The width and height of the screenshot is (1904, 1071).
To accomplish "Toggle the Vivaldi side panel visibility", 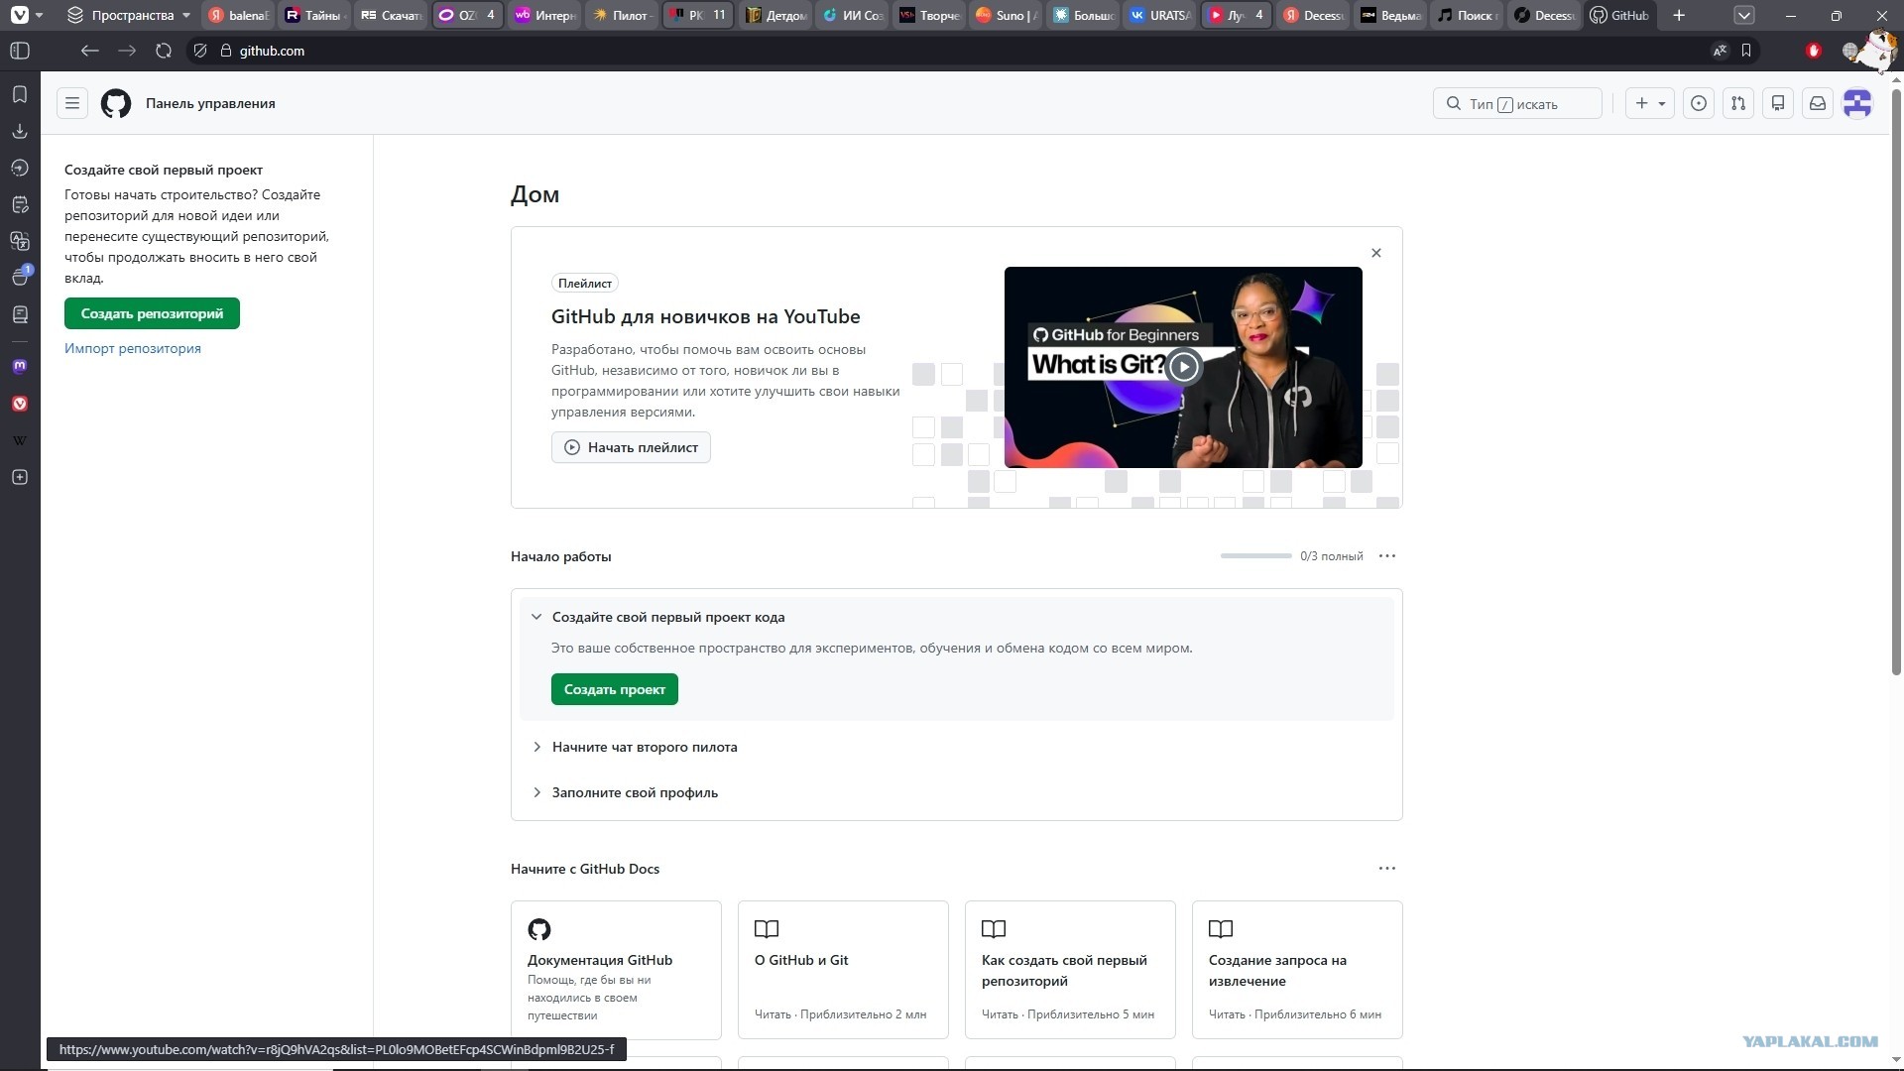I will 20,51.
